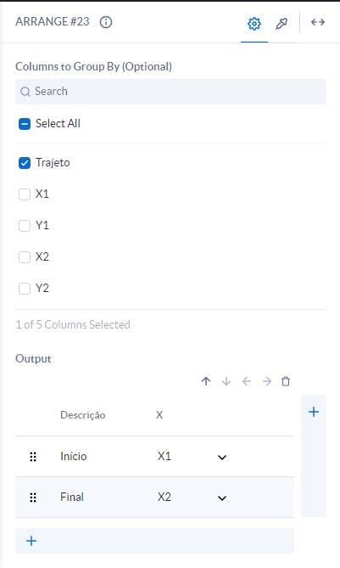Click the move down arrow icon
The width and height of the screenshot is (340, 568).
[x=226, y=381]
